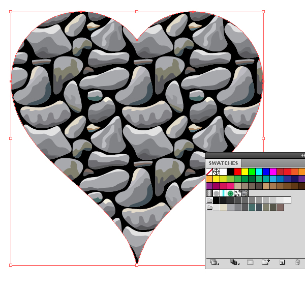Screen dimensions: 305x285
Task: Choose the muted teal swatch in stone group
Action: click(252, 207)
